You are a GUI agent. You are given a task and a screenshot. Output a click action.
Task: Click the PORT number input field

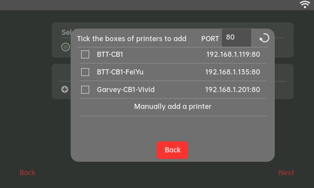pos(236,38)
